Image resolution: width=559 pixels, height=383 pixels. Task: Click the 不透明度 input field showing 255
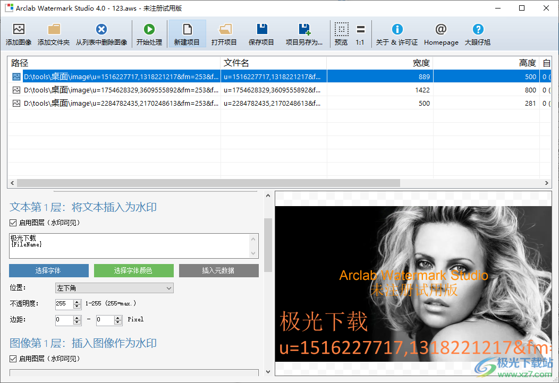[64, 304]
